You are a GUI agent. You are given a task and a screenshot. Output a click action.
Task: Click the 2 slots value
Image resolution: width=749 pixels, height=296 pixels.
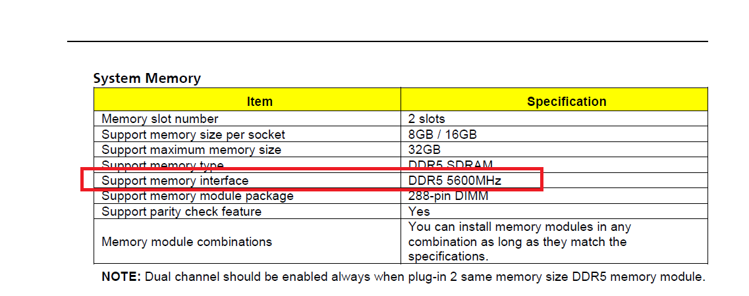[427, 118]
